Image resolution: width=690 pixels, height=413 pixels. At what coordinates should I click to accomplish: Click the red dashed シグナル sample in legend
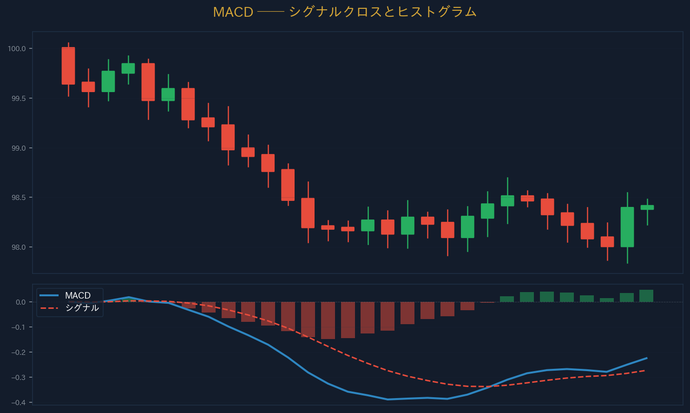click(49, 308)
